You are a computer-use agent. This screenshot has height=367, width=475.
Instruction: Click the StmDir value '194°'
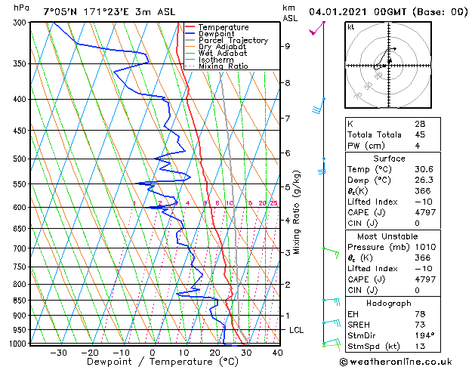[x=424, y=335]
